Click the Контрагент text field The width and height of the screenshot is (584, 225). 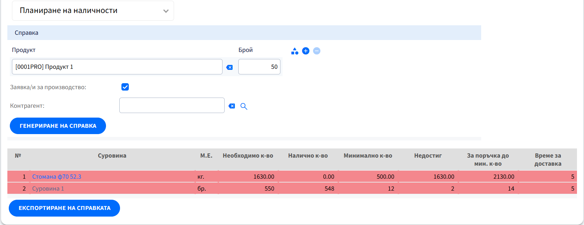pyautogui.click(x=172, y=105)
